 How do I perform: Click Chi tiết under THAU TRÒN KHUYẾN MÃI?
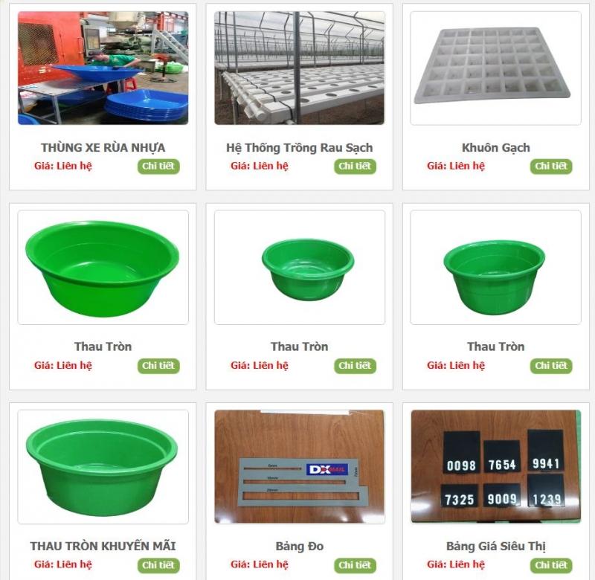pyautogui.click(x=158, y=565)
